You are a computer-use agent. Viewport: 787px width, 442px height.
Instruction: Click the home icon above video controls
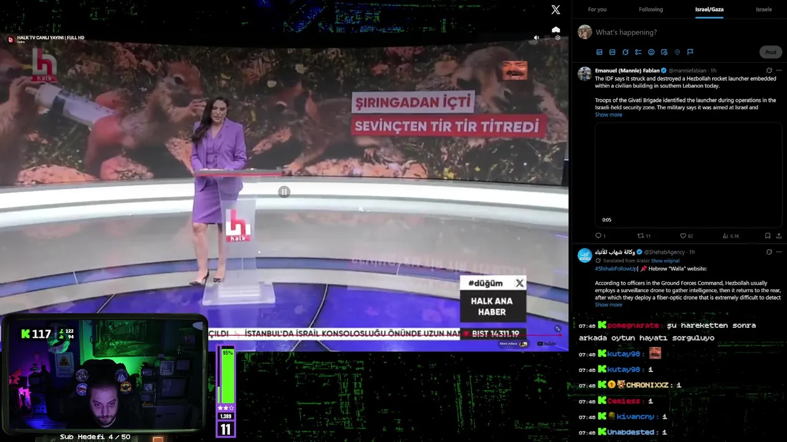click(556, 29)
